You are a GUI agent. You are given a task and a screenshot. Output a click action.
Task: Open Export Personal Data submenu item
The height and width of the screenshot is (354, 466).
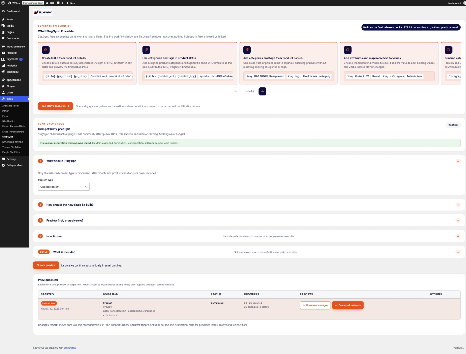(x=14, y=126)
